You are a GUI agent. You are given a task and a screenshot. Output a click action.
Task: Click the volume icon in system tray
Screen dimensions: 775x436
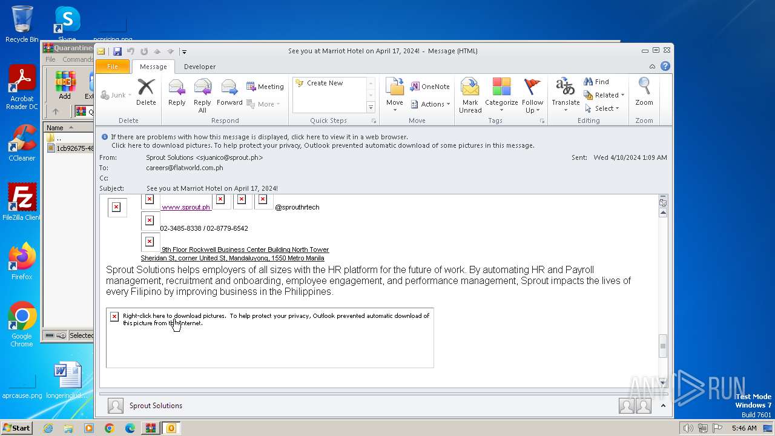688,428
